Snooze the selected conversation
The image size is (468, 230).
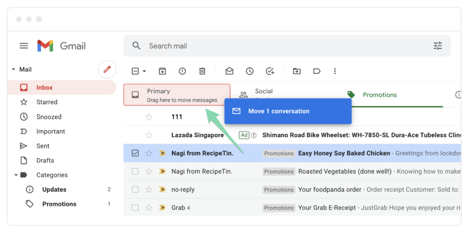click(250, 71)
